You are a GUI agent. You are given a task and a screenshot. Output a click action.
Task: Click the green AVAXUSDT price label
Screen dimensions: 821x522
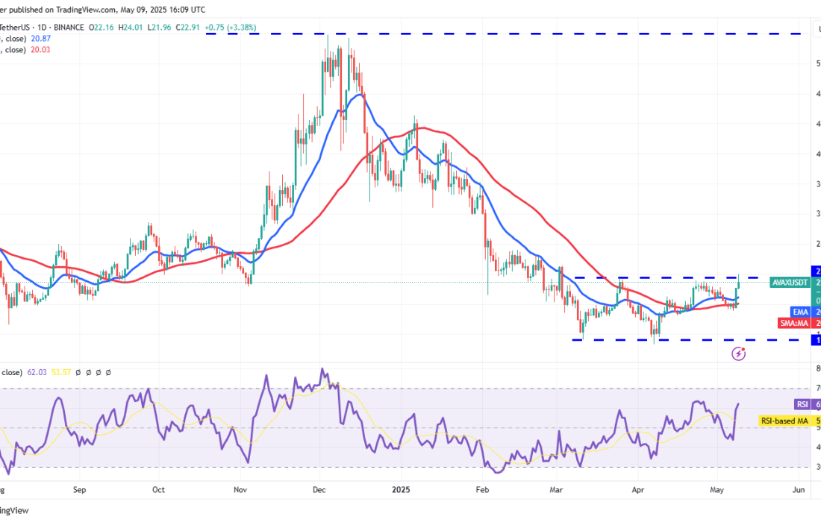click(791, 283)
